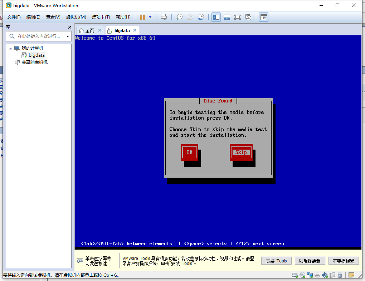Click the home icon on 主页 tab
This screenshot has height=281, width=365.
pos(81,31)
